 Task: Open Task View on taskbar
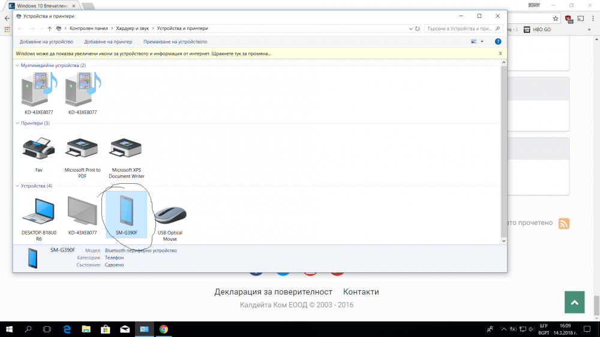(x=47, y=329)
